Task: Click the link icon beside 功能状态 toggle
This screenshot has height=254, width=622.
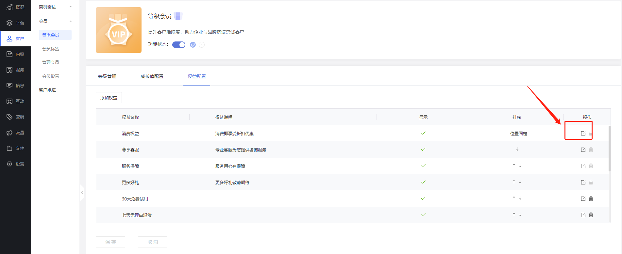Action: click(193, 45)
